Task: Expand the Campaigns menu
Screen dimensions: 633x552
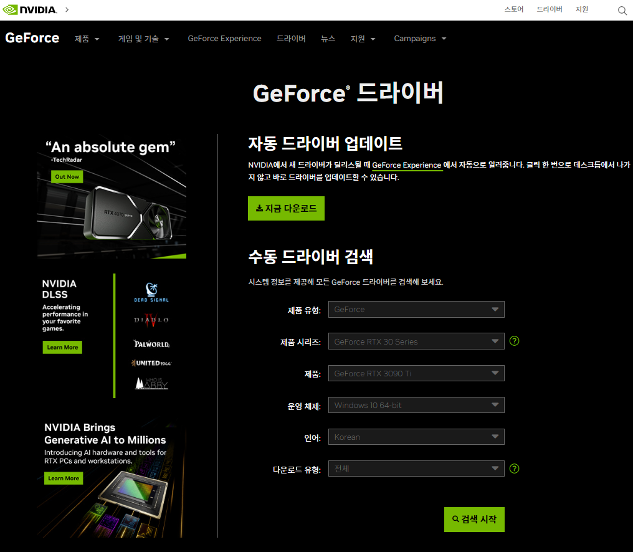Action: click(420, 39)
